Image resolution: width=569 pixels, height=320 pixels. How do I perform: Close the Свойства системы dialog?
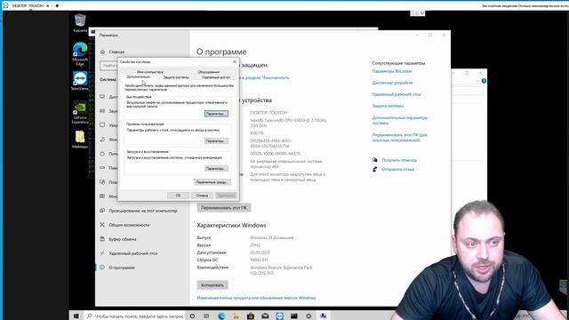pyautogui.click(x=235, y=61)
